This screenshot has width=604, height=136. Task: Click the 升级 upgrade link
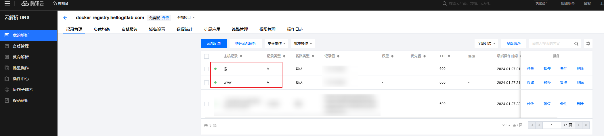[165, 18]
